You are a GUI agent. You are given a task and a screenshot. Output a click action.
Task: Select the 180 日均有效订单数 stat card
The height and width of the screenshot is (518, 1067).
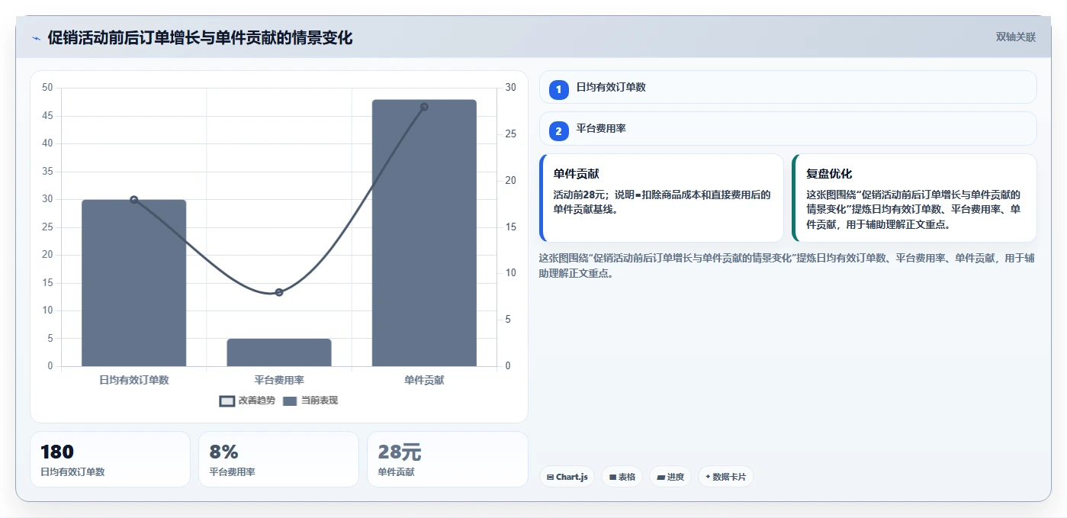[110, 459]
